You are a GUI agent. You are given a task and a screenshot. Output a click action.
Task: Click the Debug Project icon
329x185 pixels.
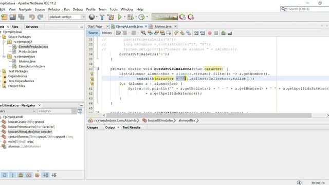coord(131,17)
